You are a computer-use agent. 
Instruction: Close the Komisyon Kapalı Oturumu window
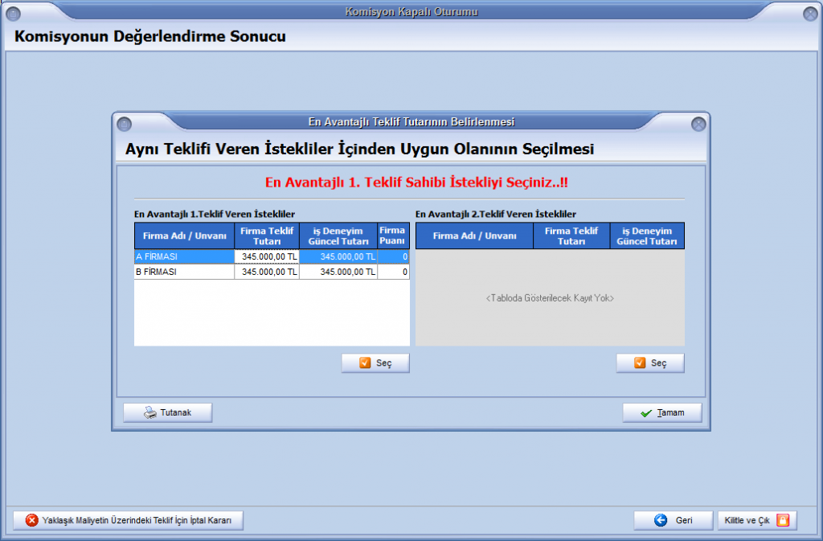(x=810, y=14)
